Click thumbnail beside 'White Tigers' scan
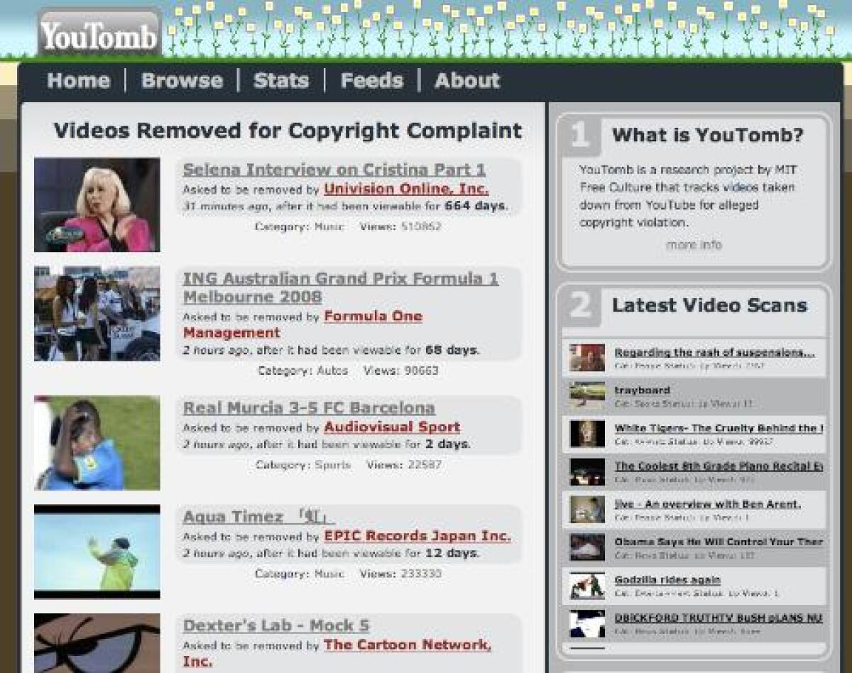 587,434
